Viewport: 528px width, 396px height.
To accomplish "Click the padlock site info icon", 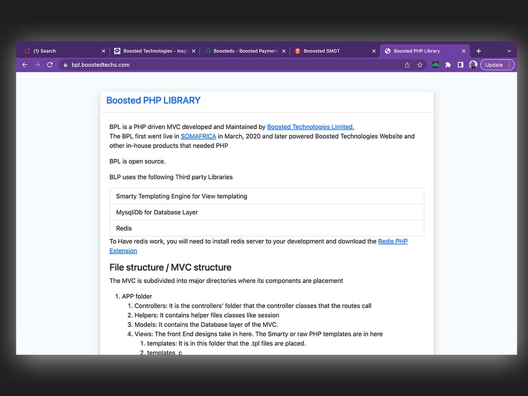I will [x=65, y=65].
